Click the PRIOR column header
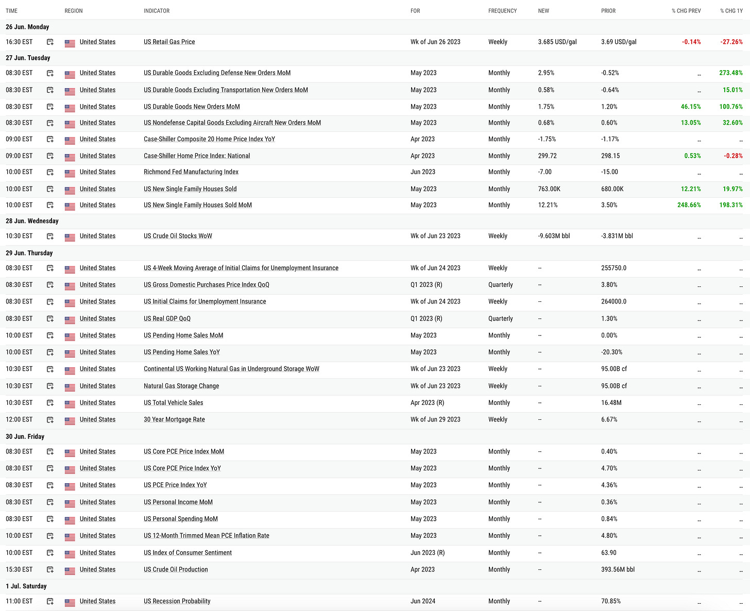Viewport: 750px width, 611px height. (608, 11)
